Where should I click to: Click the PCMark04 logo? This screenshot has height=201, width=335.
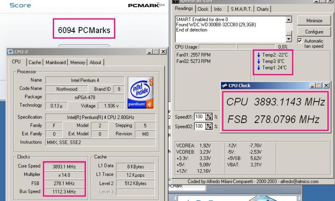coord(146,5)
